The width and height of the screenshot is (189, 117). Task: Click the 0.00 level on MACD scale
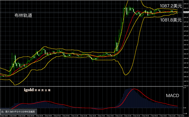click(x=185, y=108)
